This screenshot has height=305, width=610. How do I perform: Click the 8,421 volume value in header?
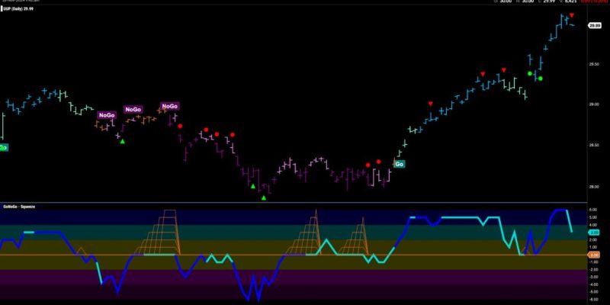click(569, 2)
